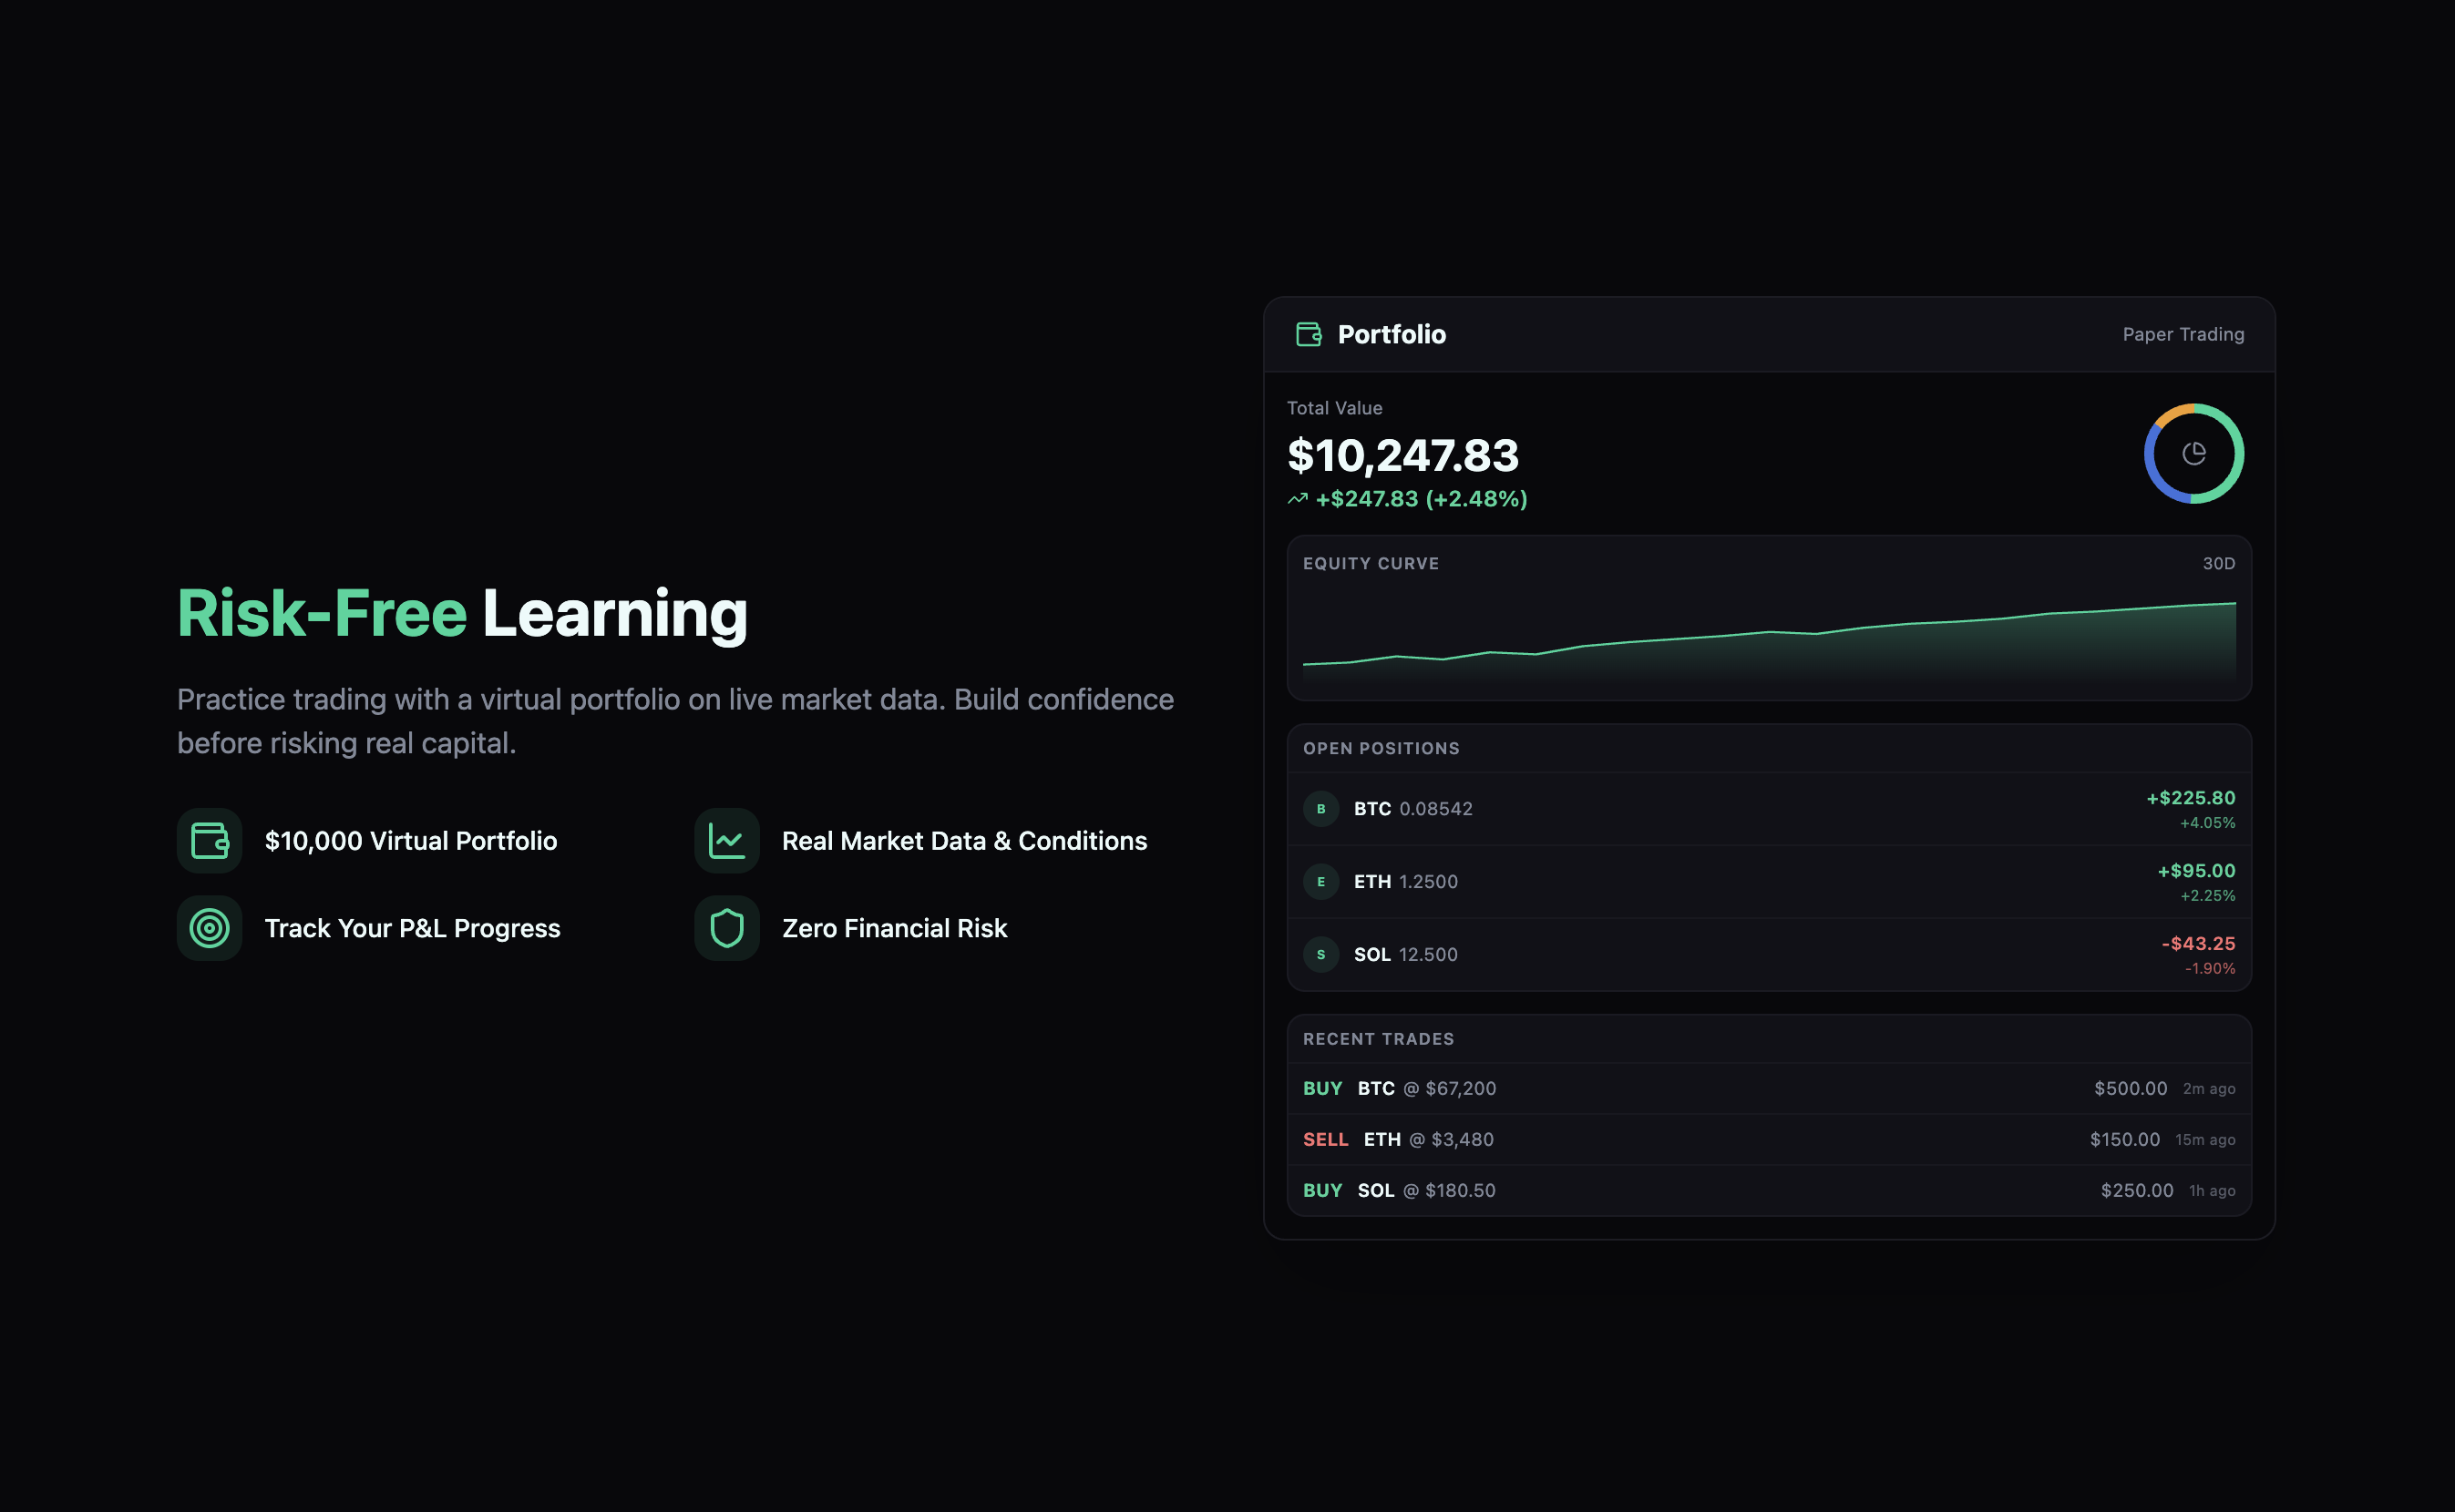Click the target icon for Track P&L
Screen dimensions: 2455x1512
(211, 928)
